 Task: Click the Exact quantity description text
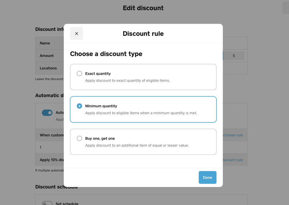[127, 81]
